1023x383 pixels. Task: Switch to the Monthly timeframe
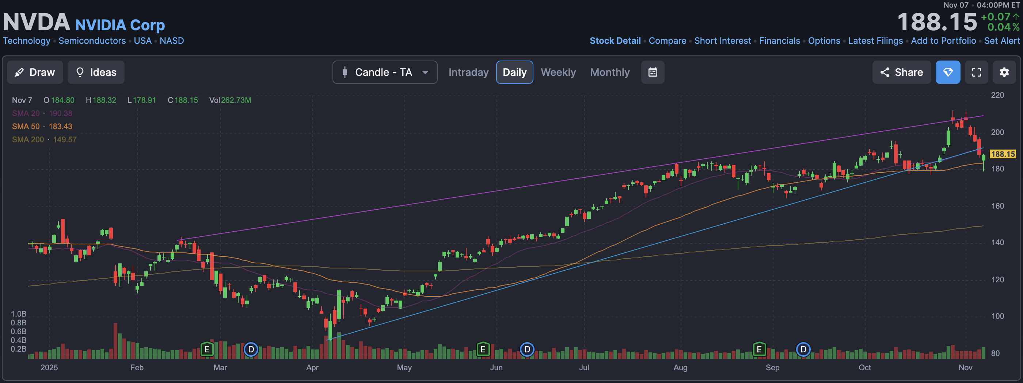tap(609, 72)
